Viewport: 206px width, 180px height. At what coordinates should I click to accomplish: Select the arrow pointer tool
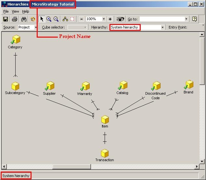tap(42, 19)
